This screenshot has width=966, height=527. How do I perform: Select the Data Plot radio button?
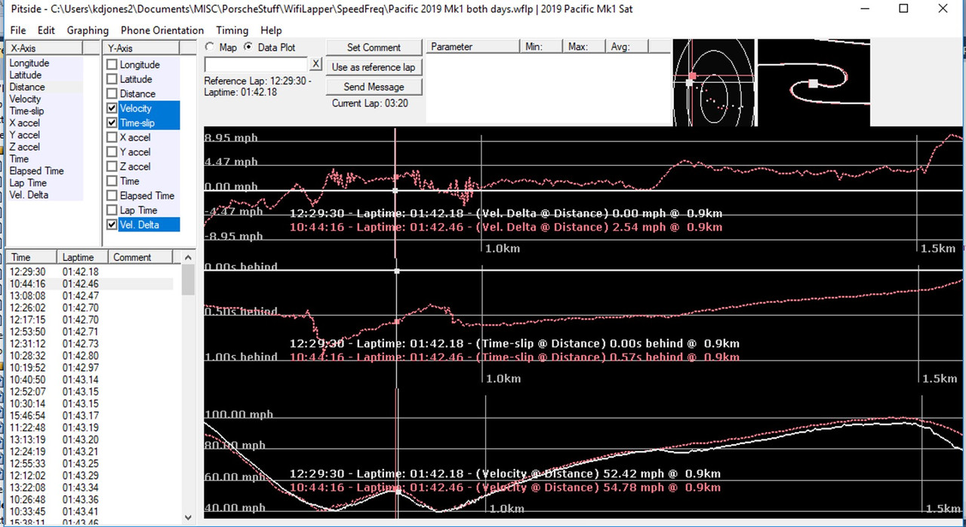pos(248,47)
